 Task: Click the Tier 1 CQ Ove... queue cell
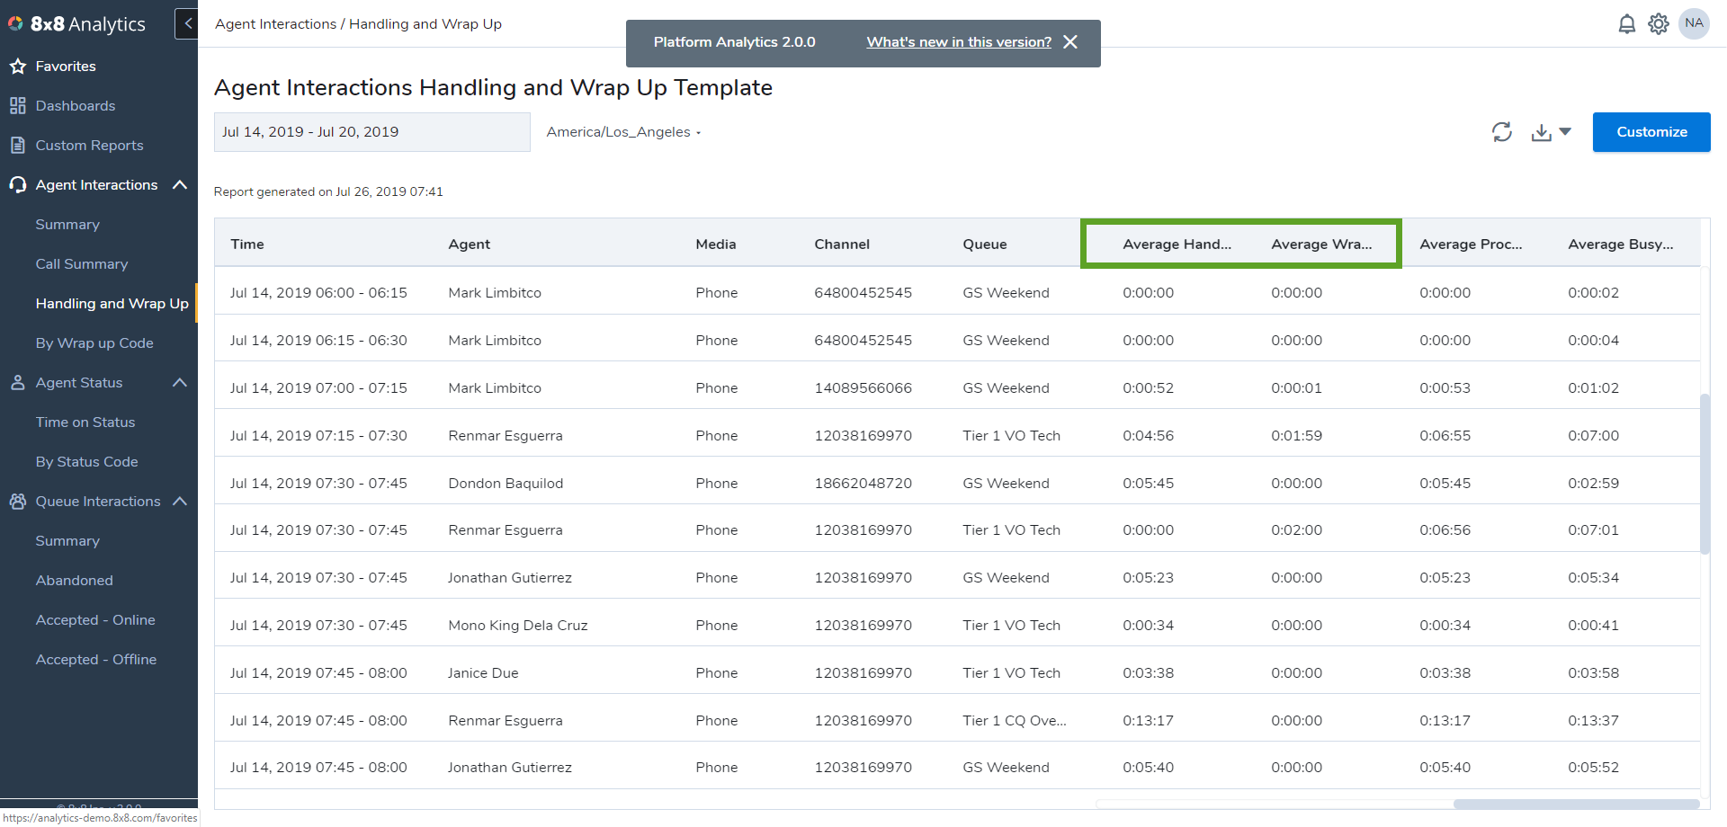pyautogui.click(x=1015, y=720)
